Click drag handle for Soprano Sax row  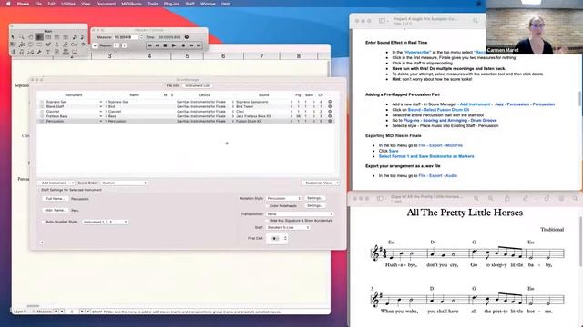point(42,102)
